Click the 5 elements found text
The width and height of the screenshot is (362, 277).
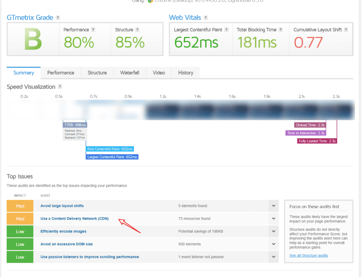point(193,206)
